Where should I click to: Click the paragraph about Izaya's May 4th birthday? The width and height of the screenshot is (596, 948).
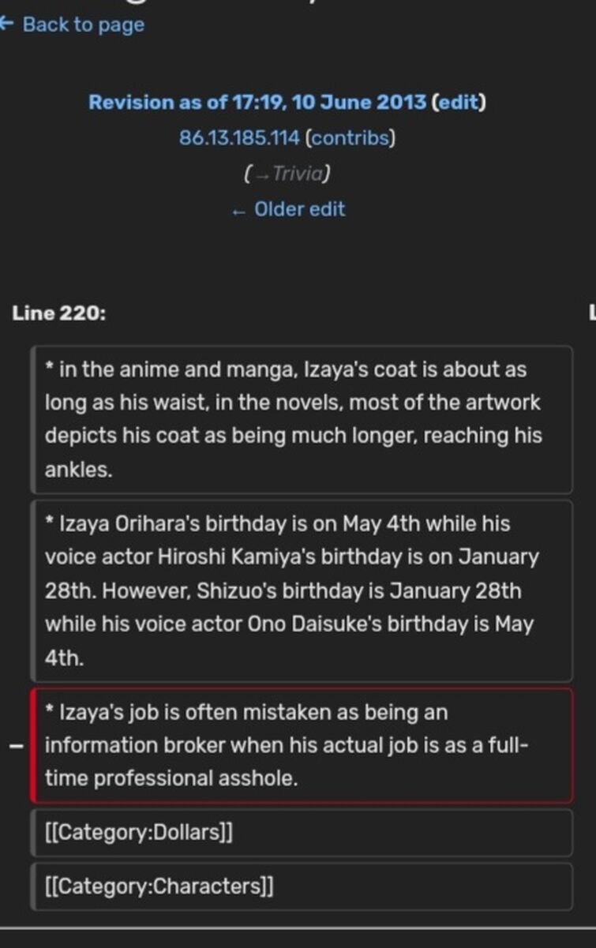pos(302,591)
